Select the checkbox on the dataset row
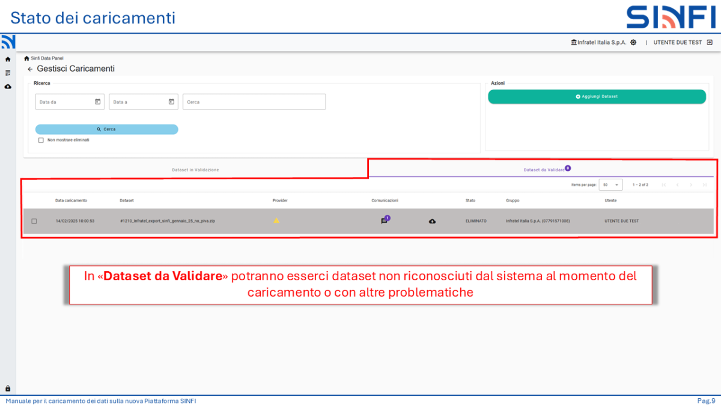This screenshot has width=721, height=406. pos(34,221)
